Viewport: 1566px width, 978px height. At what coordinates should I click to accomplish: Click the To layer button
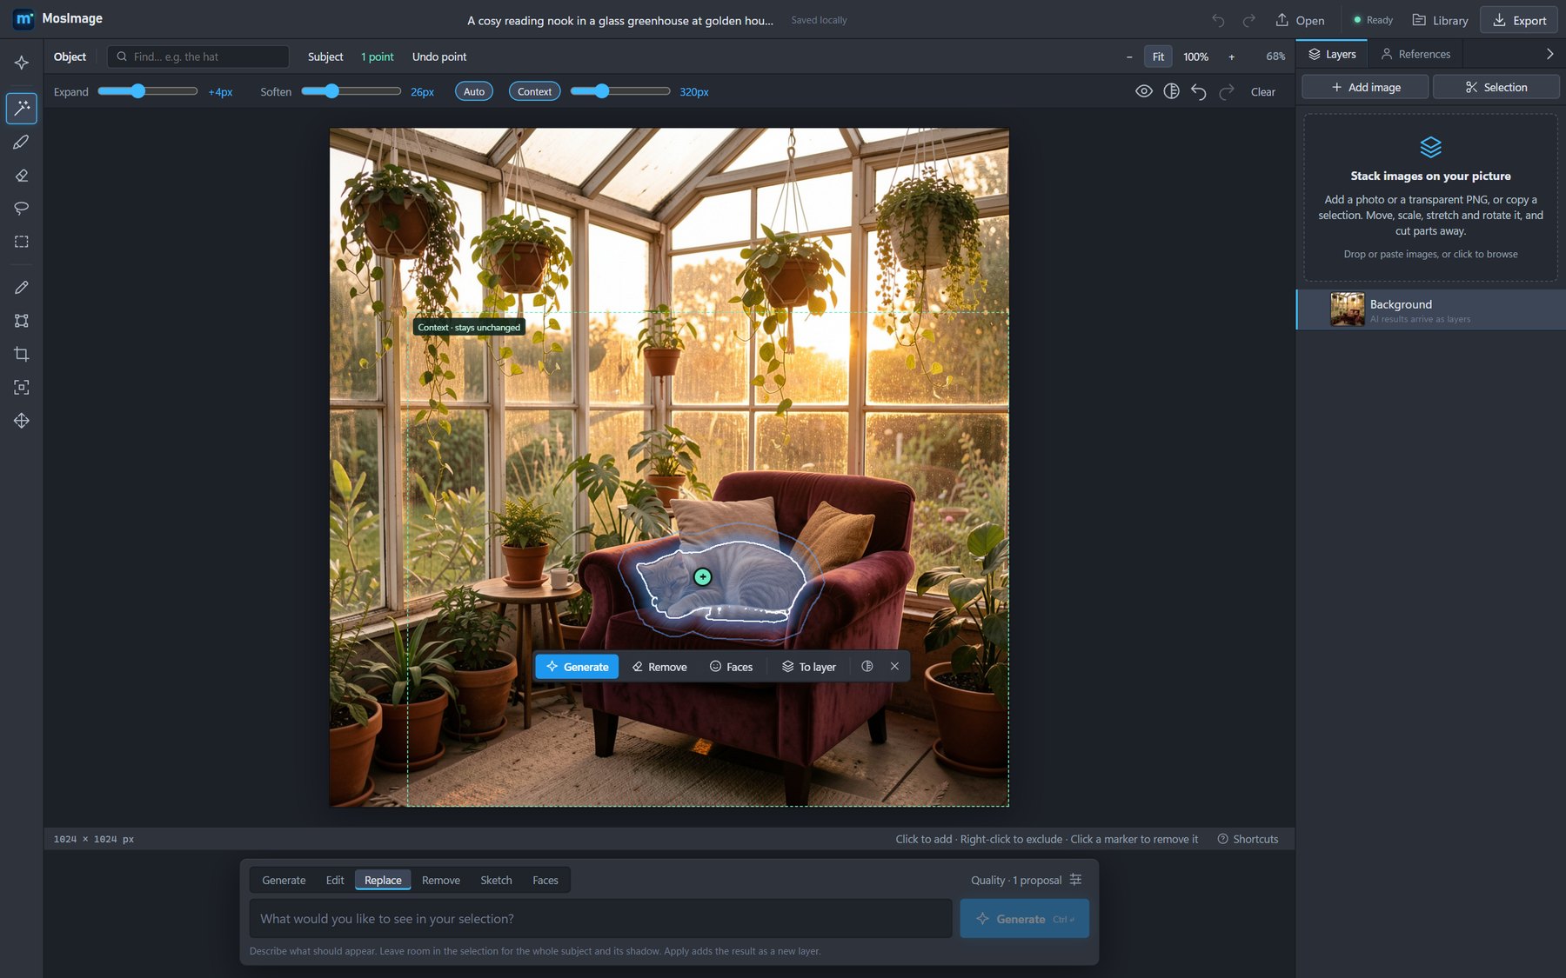coord(808,667)
